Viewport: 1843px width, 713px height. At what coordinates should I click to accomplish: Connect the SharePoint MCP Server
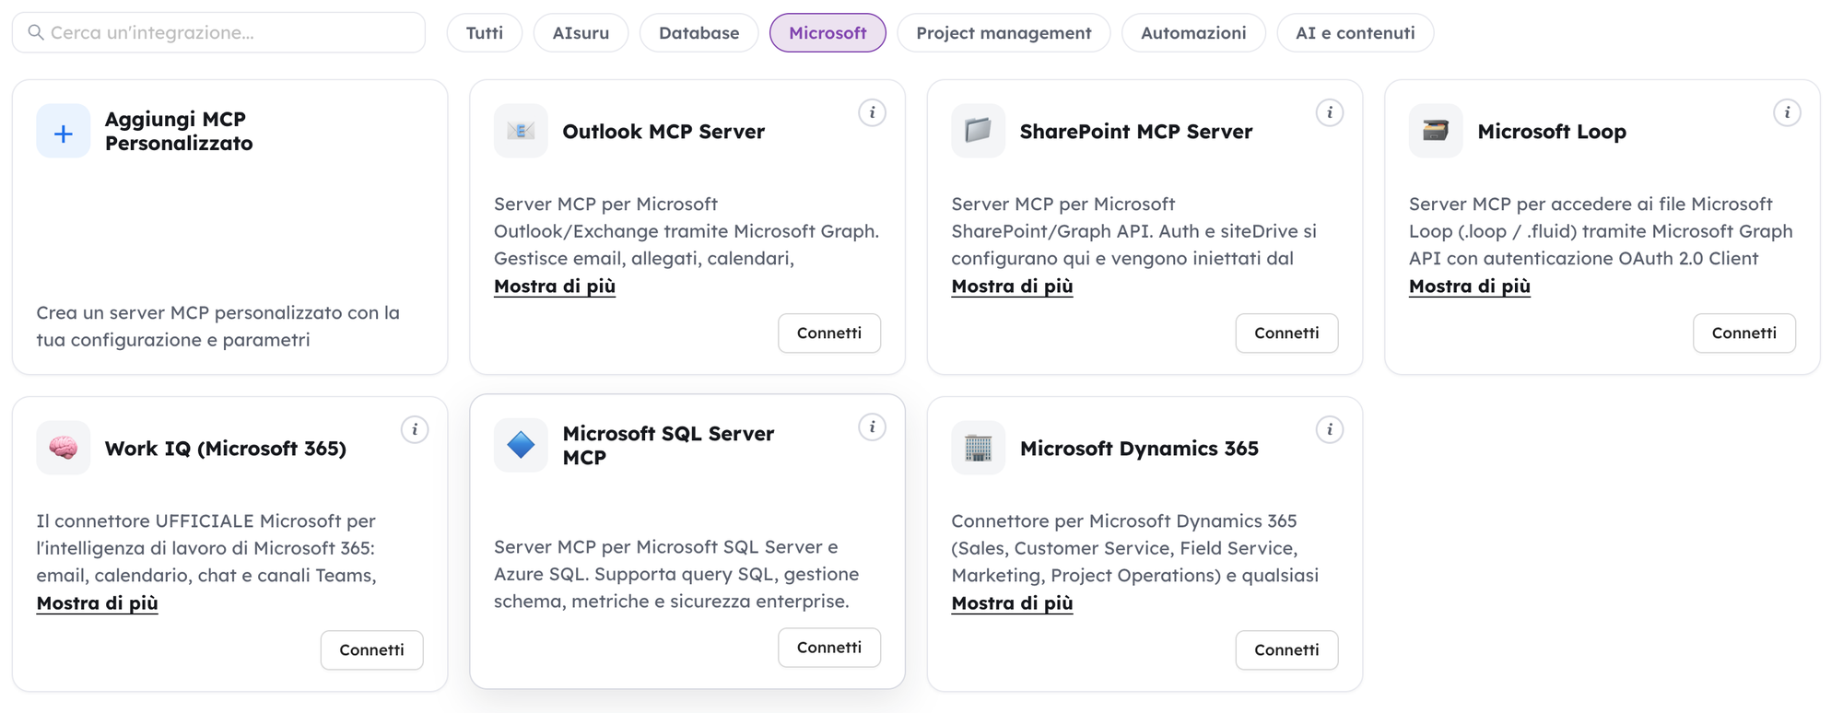coord(1286,333)
